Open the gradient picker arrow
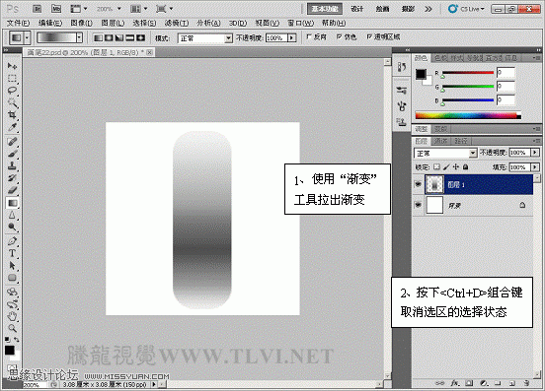Screen dimensions: 545x391 (x=80, y=37)
